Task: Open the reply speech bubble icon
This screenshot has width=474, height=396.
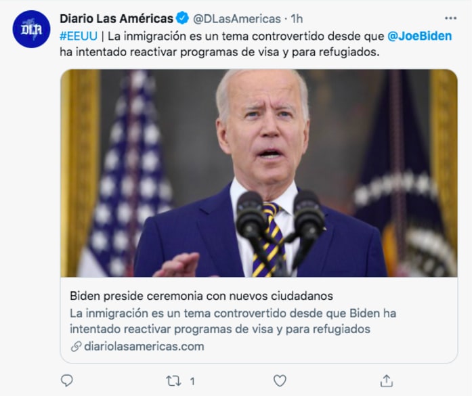Action: 67,380
